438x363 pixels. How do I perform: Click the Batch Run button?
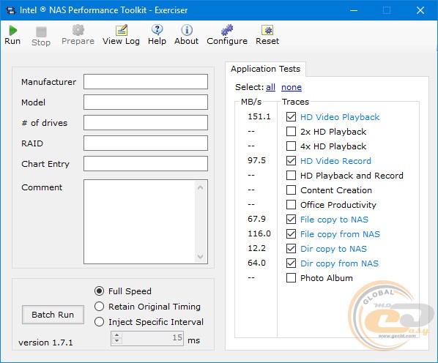[x=53, y=315]
